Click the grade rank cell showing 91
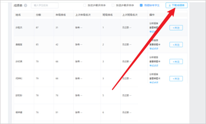206x124 pixels. coord(57,112)
